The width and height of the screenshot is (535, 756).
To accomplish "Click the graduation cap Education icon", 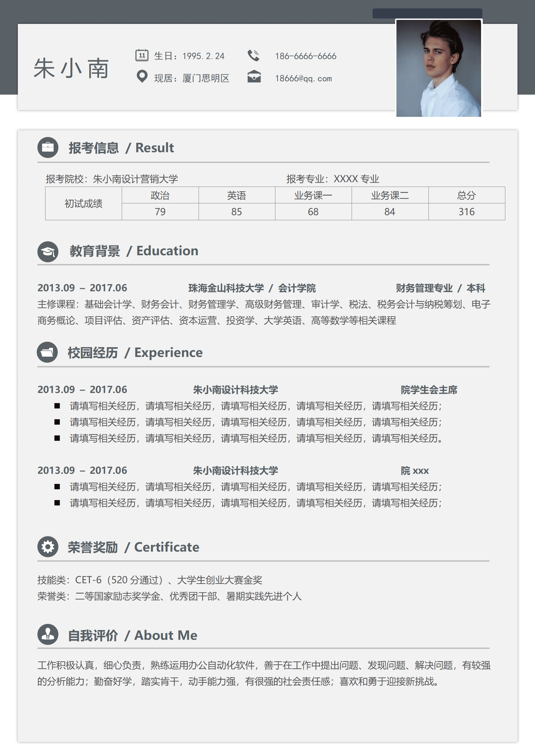I will point(48,252).
